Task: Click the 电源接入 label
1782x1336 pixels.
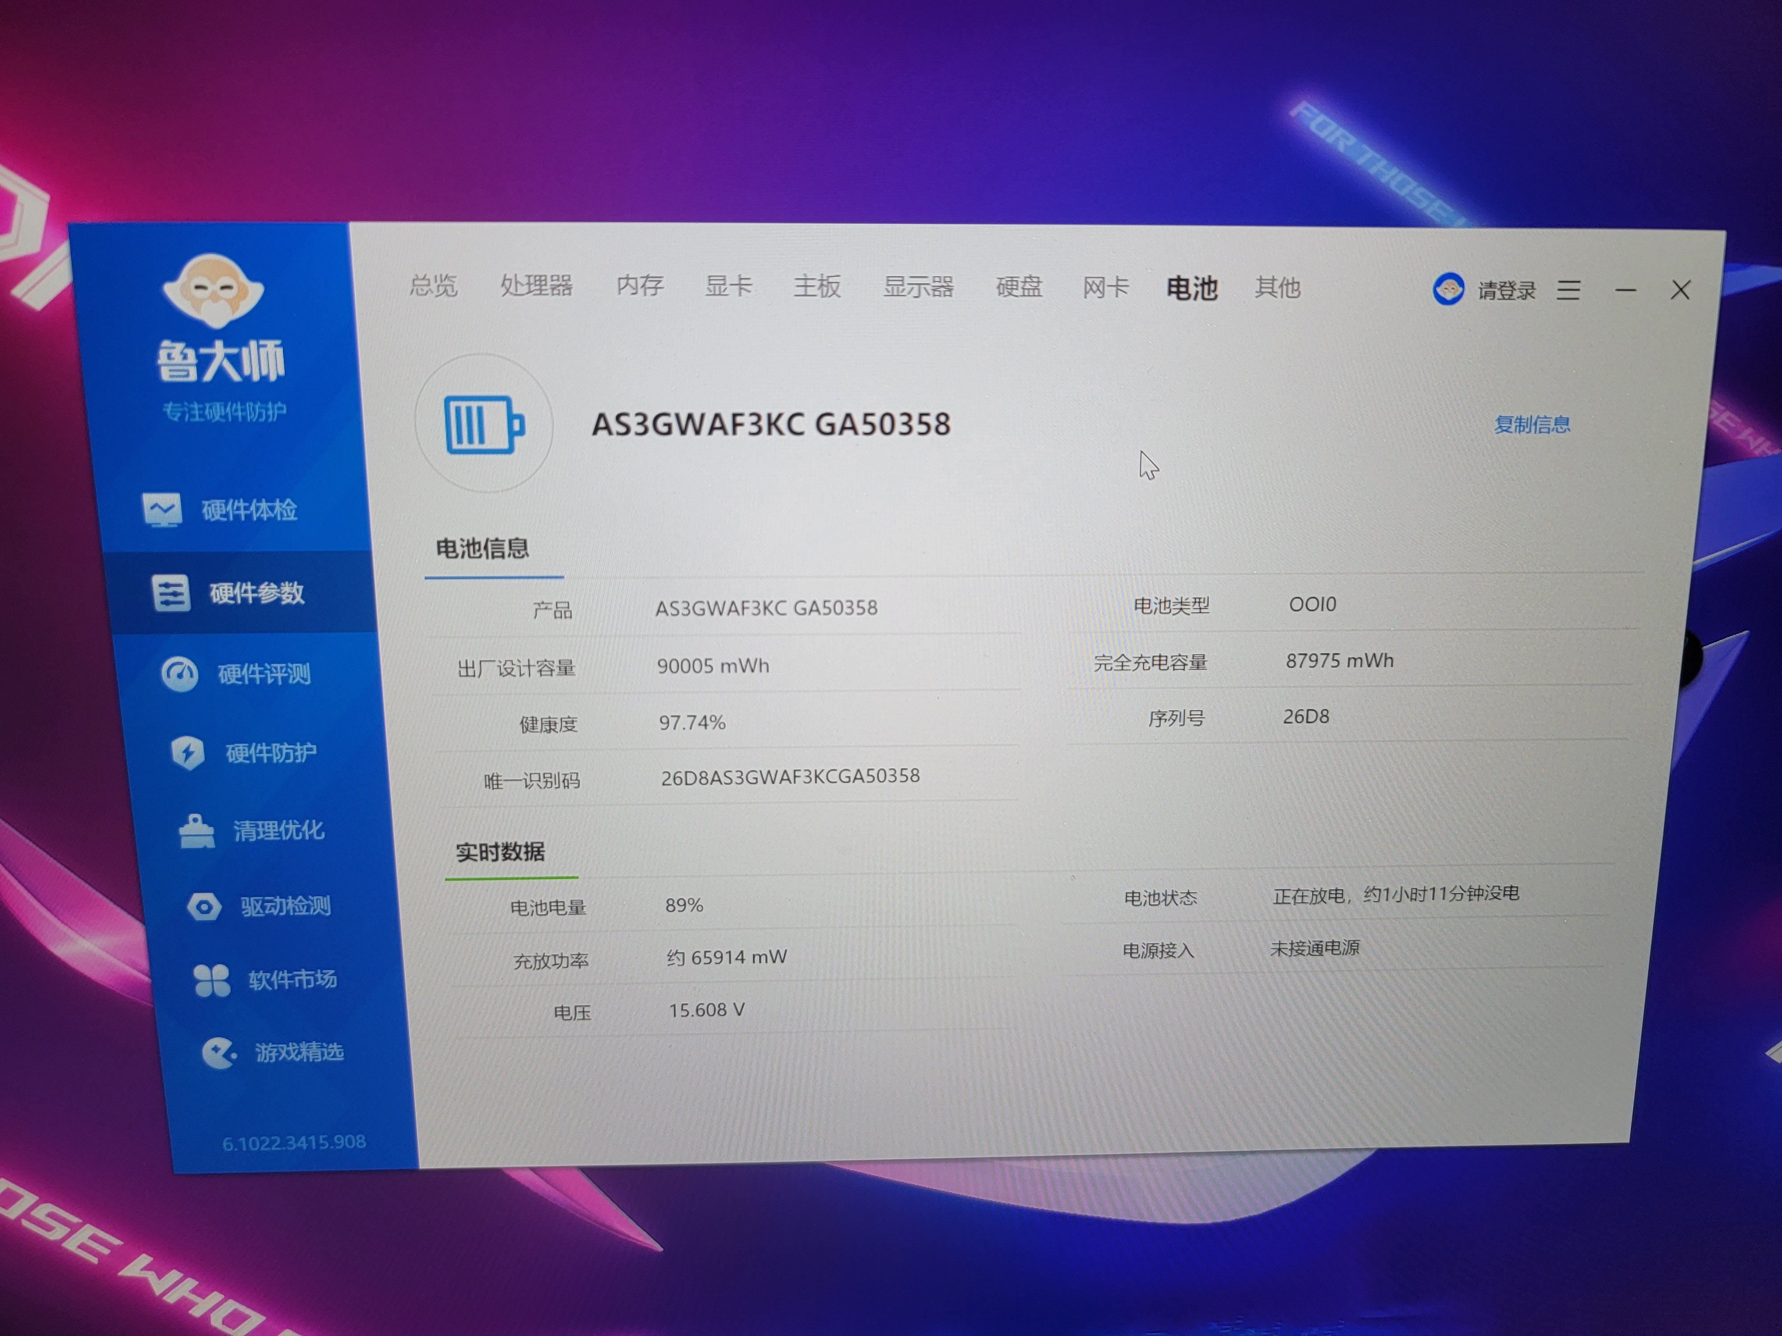Action: point(1158,951)
